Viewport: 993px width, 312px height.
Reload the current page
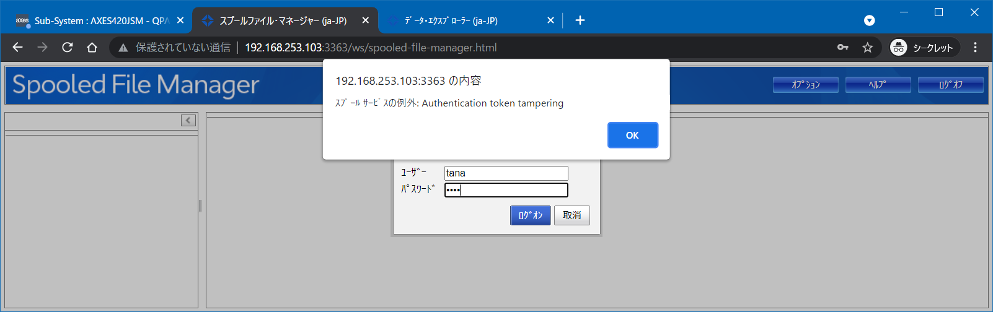click(67, 48)
